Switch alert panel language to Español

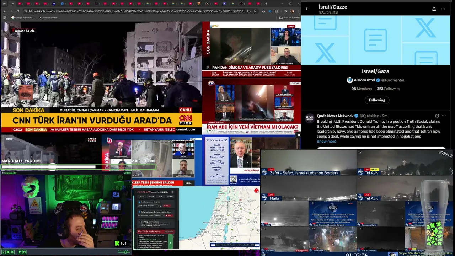151,197
